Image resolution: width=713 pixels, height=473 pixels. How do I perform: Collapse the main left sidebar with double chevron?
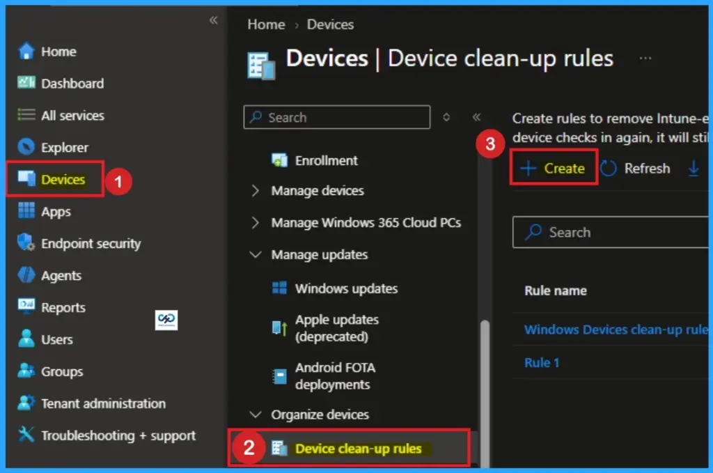[x=213, y=20]
